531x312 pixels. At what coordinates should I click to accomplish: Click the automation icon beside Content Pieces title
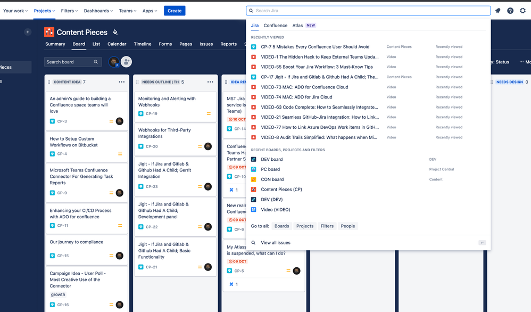(115, 32)
